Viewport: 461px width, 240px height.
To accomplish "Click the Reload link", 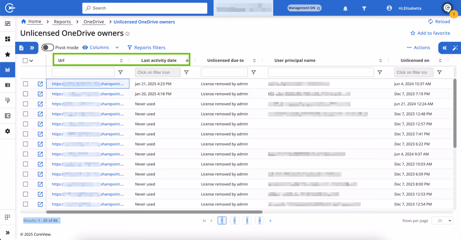I will click(439, 21).
